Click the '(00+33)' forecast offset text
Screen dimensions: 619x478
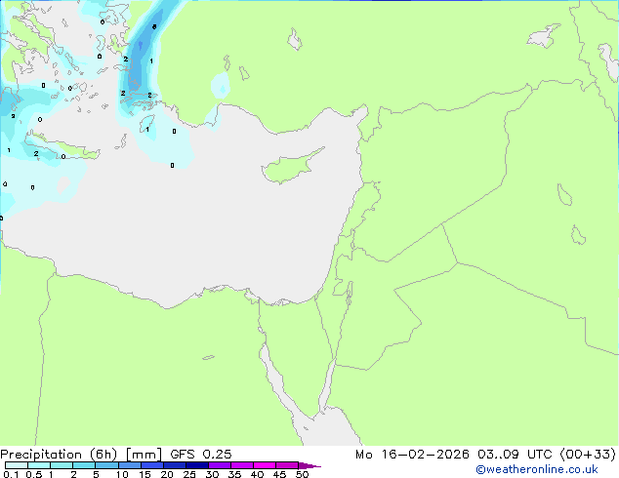point(588,455)
